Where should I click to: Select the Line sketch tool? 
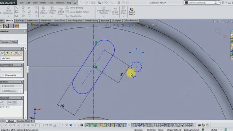[x=17, y=8]
